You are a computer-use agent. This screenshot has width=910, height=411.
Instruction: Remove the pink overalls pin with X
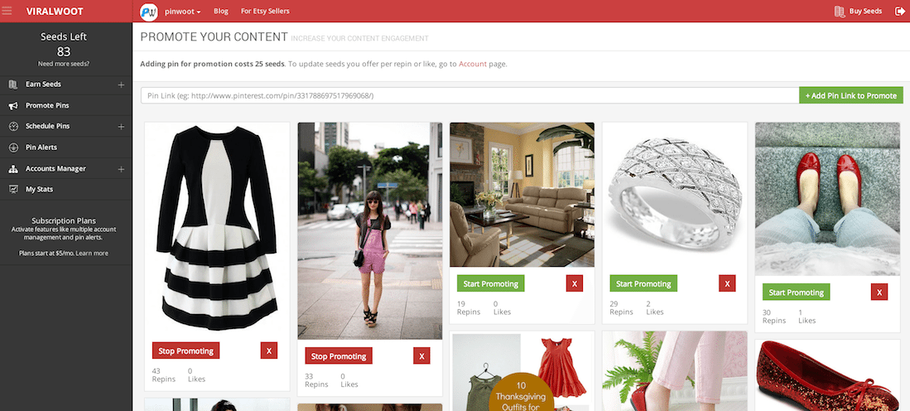point(421,355)
